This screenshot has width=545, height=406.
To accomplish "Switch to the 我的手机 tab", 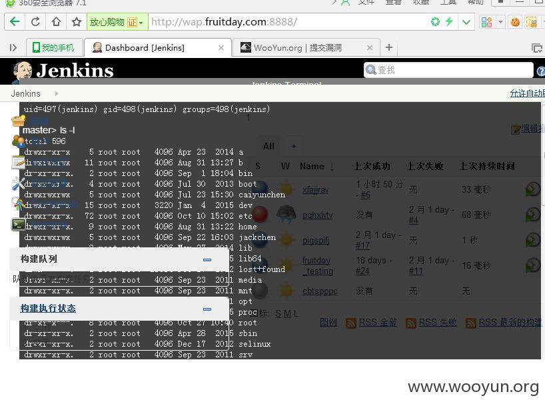I will pos(53,47).
